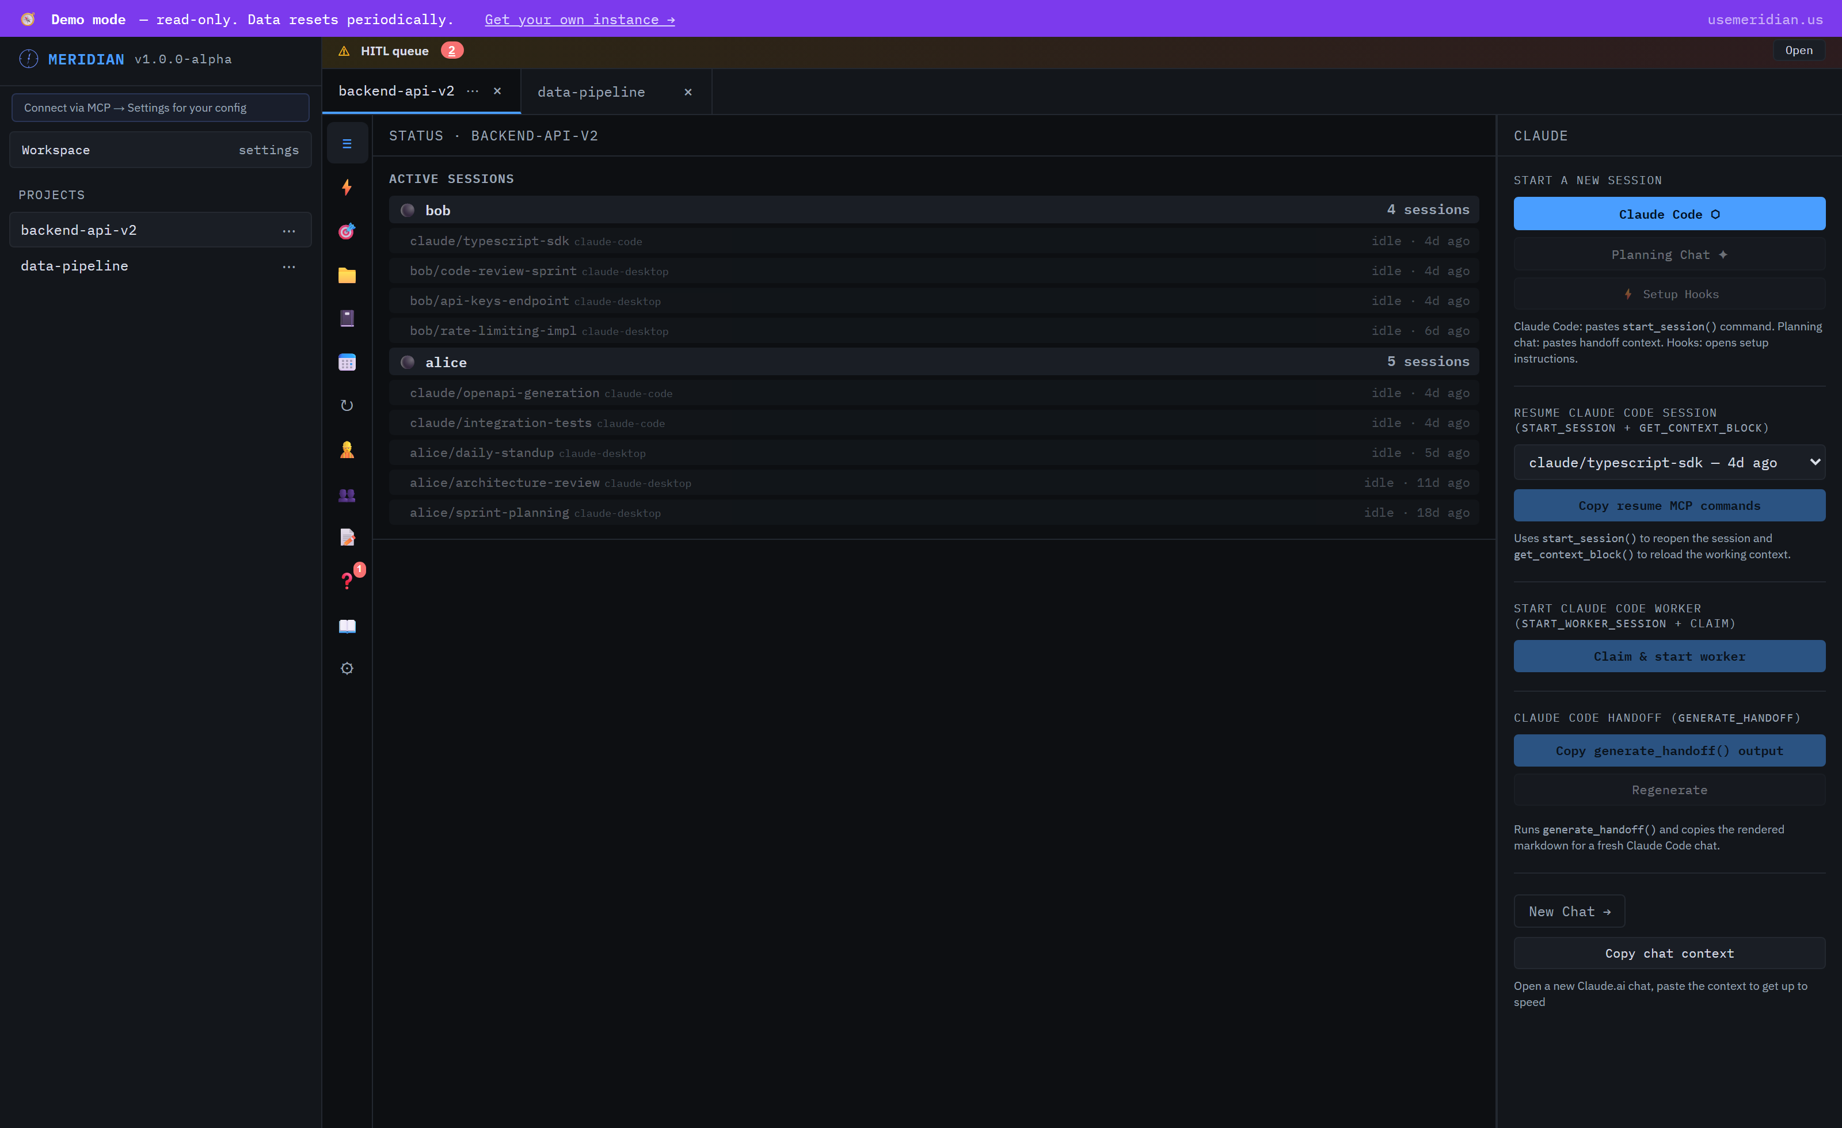
Task: Click the HITL queue warning triangle icon
Action: tap(344, 51)
